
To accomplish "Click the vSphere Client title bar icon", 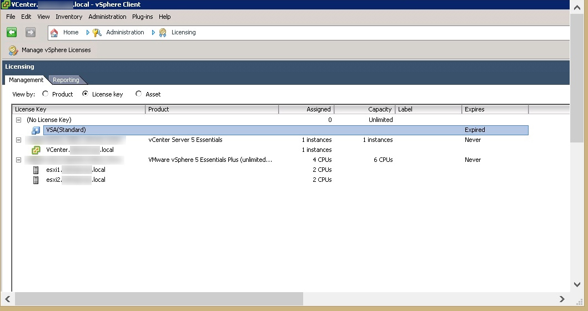I will click(5, 4).
